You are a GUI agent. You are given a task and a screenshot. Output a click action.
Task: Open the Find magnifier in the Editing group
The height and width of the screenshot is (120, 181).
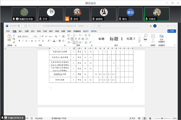[x=145, y=36]
